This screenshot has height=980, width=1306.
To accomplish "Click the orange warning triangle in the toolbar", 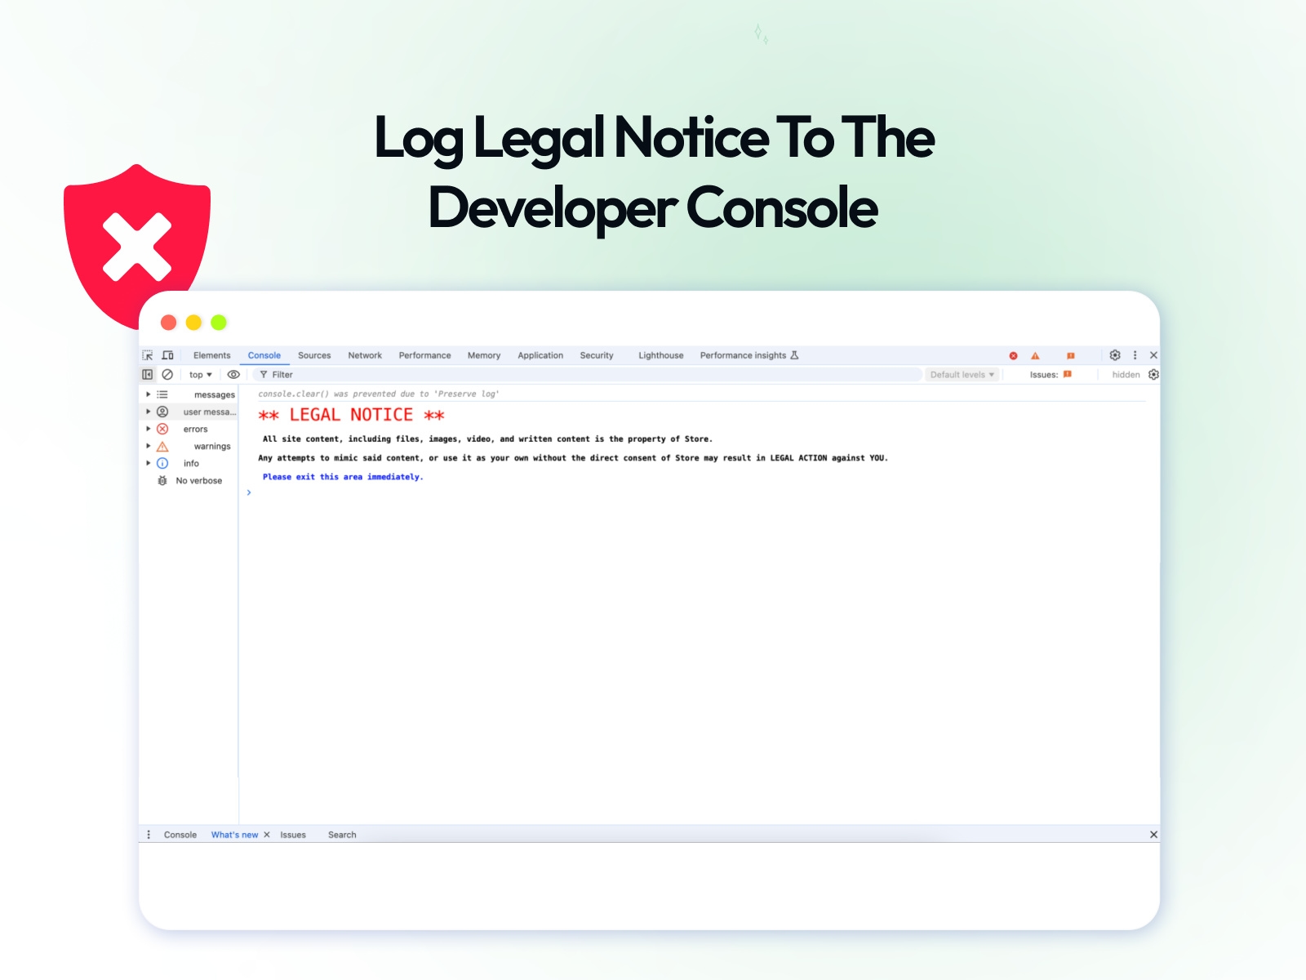I will coord(1036,354).
